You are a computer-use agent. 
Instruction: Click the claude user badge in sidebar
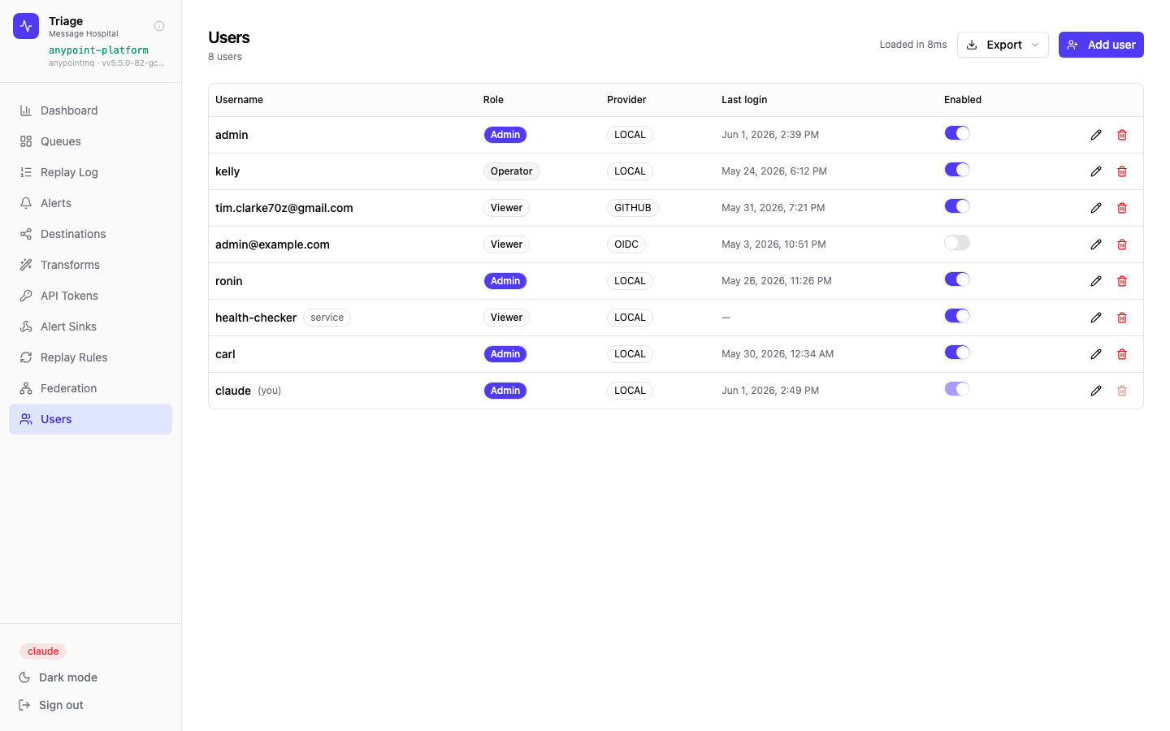tap(43, 651)
